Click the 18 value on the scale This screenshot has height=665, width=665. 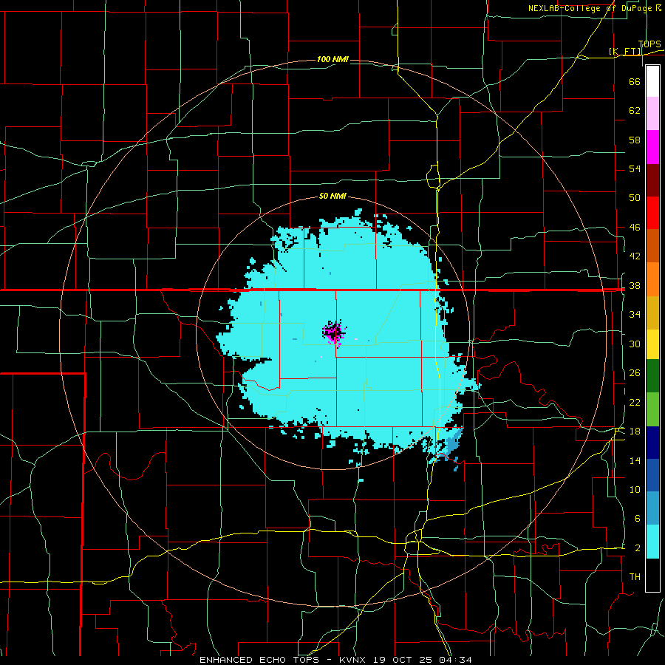pos(635,432)
